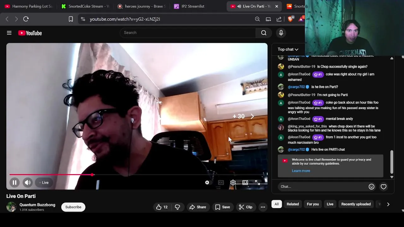404x227 pixels.
Task: Open the Quantum Buzzbong channel name link
Action: (x=37, y=205)
